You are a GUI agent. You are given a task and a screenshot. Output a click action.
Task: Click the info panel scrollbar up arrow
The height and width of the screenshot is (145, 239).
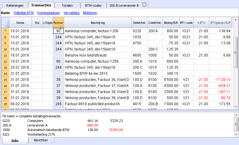click(x=236, y=115)
